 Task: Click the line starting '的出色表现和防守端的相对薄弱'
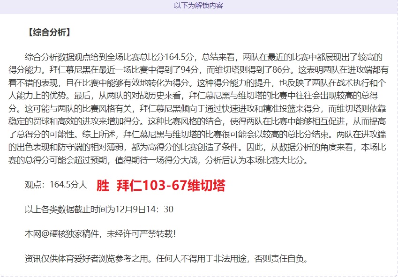coord(197,147)
